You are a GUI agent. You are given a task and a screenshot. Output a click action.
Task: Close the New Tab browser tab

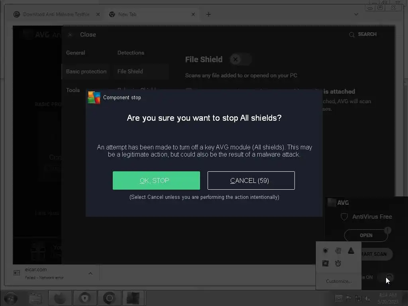(x=193, y=14)
